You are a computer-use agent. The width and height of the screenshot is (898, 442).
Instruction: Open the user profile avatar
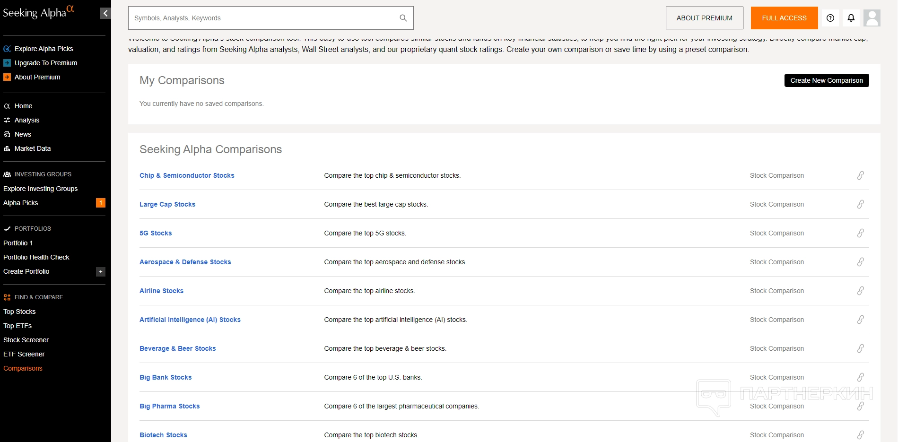click(872, 18)
